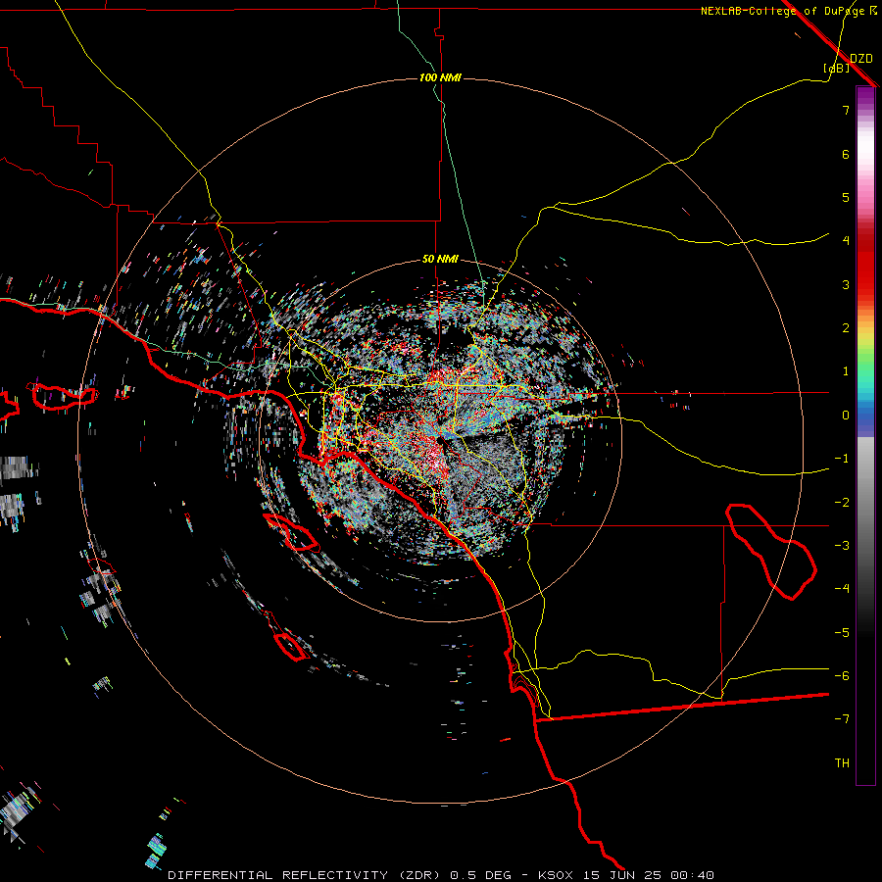Click the 7 tick label on color scale
Image resolution: width=882 pixels, height=882 pixels.
(846, 110)
